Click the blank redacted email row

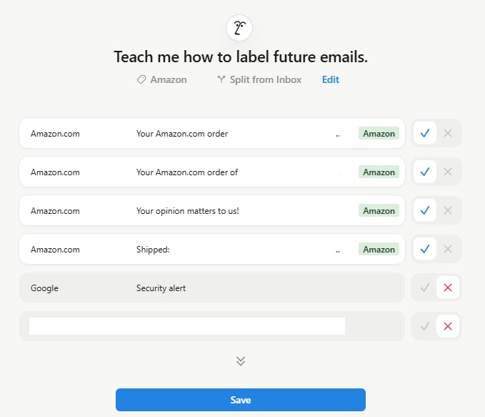[x=212, y=326]
